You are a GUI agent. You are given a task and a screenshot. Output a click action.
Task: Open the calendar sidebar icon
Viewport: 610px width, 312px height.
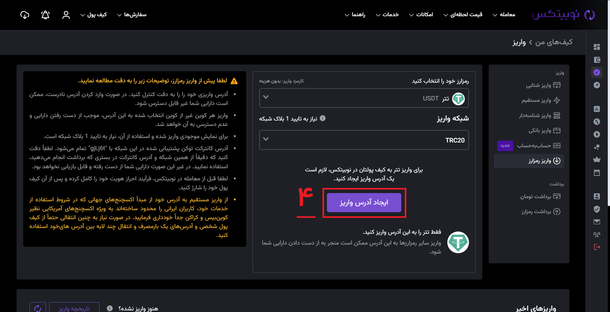tap(597, 173)
